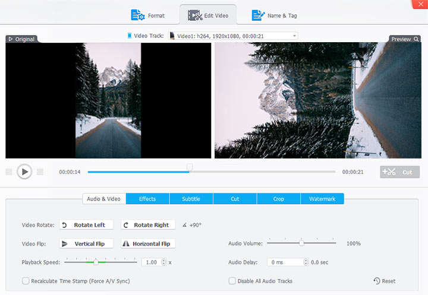Click the 0.0 sec delay text

[x=319, y=262]
